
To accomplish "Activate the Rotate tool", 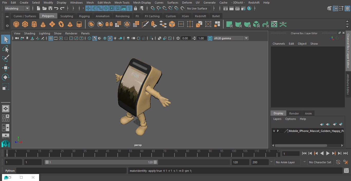I will pos(6,77).
